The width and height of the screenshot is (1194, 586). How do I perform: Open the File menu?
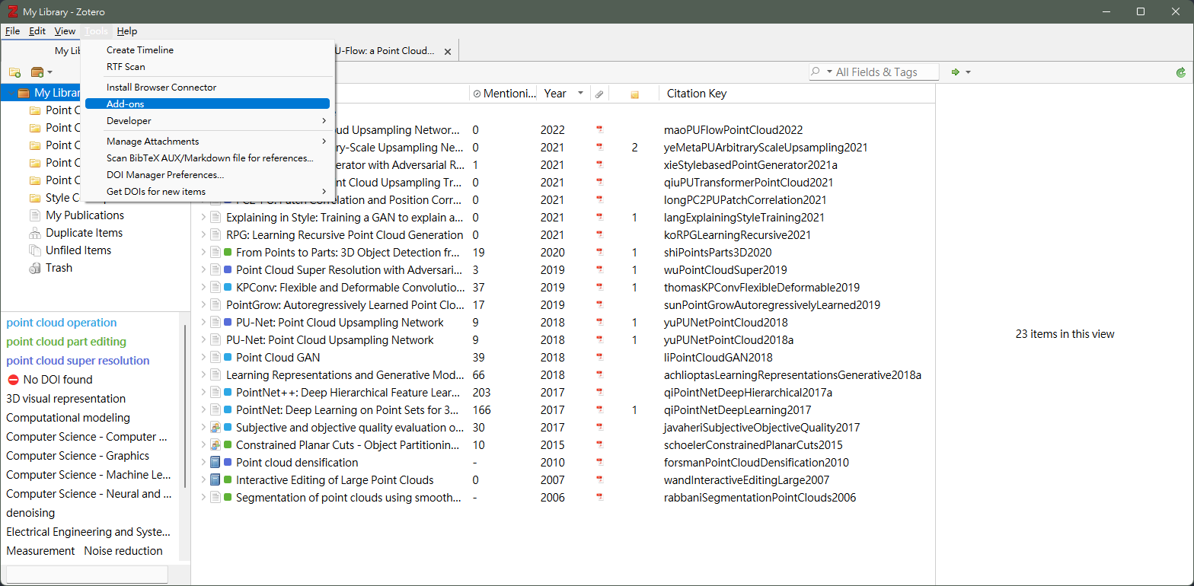pos(12,31)
